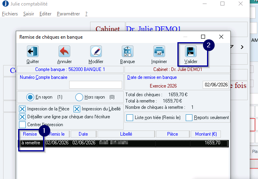Open the Fichiers menu
Viewport: 258px width, 179px height.
tap(10, 14)
